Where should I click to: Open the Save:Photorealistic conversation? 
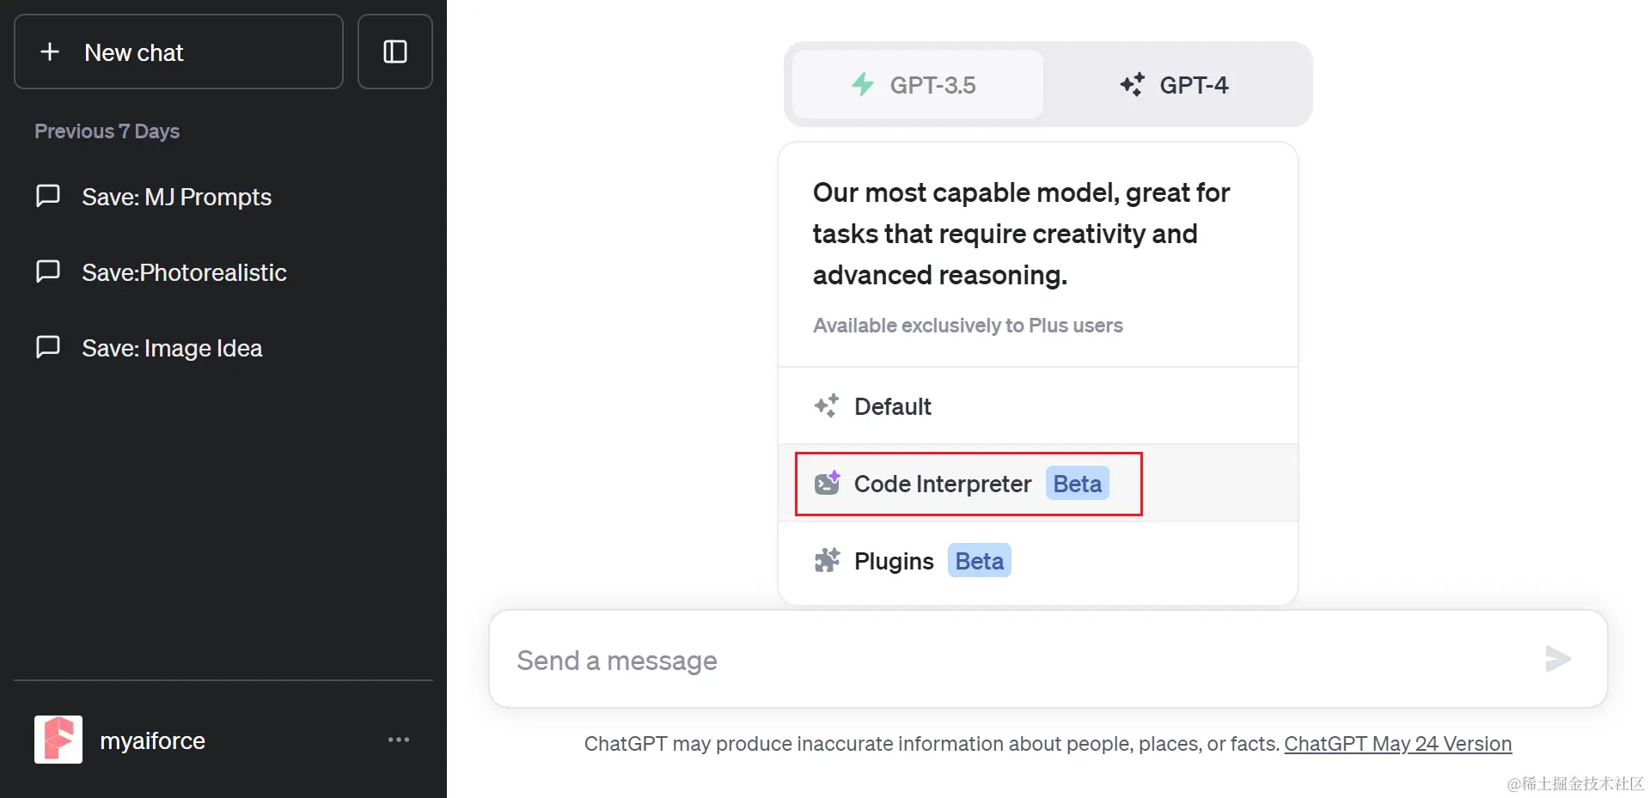pos(184,271)
